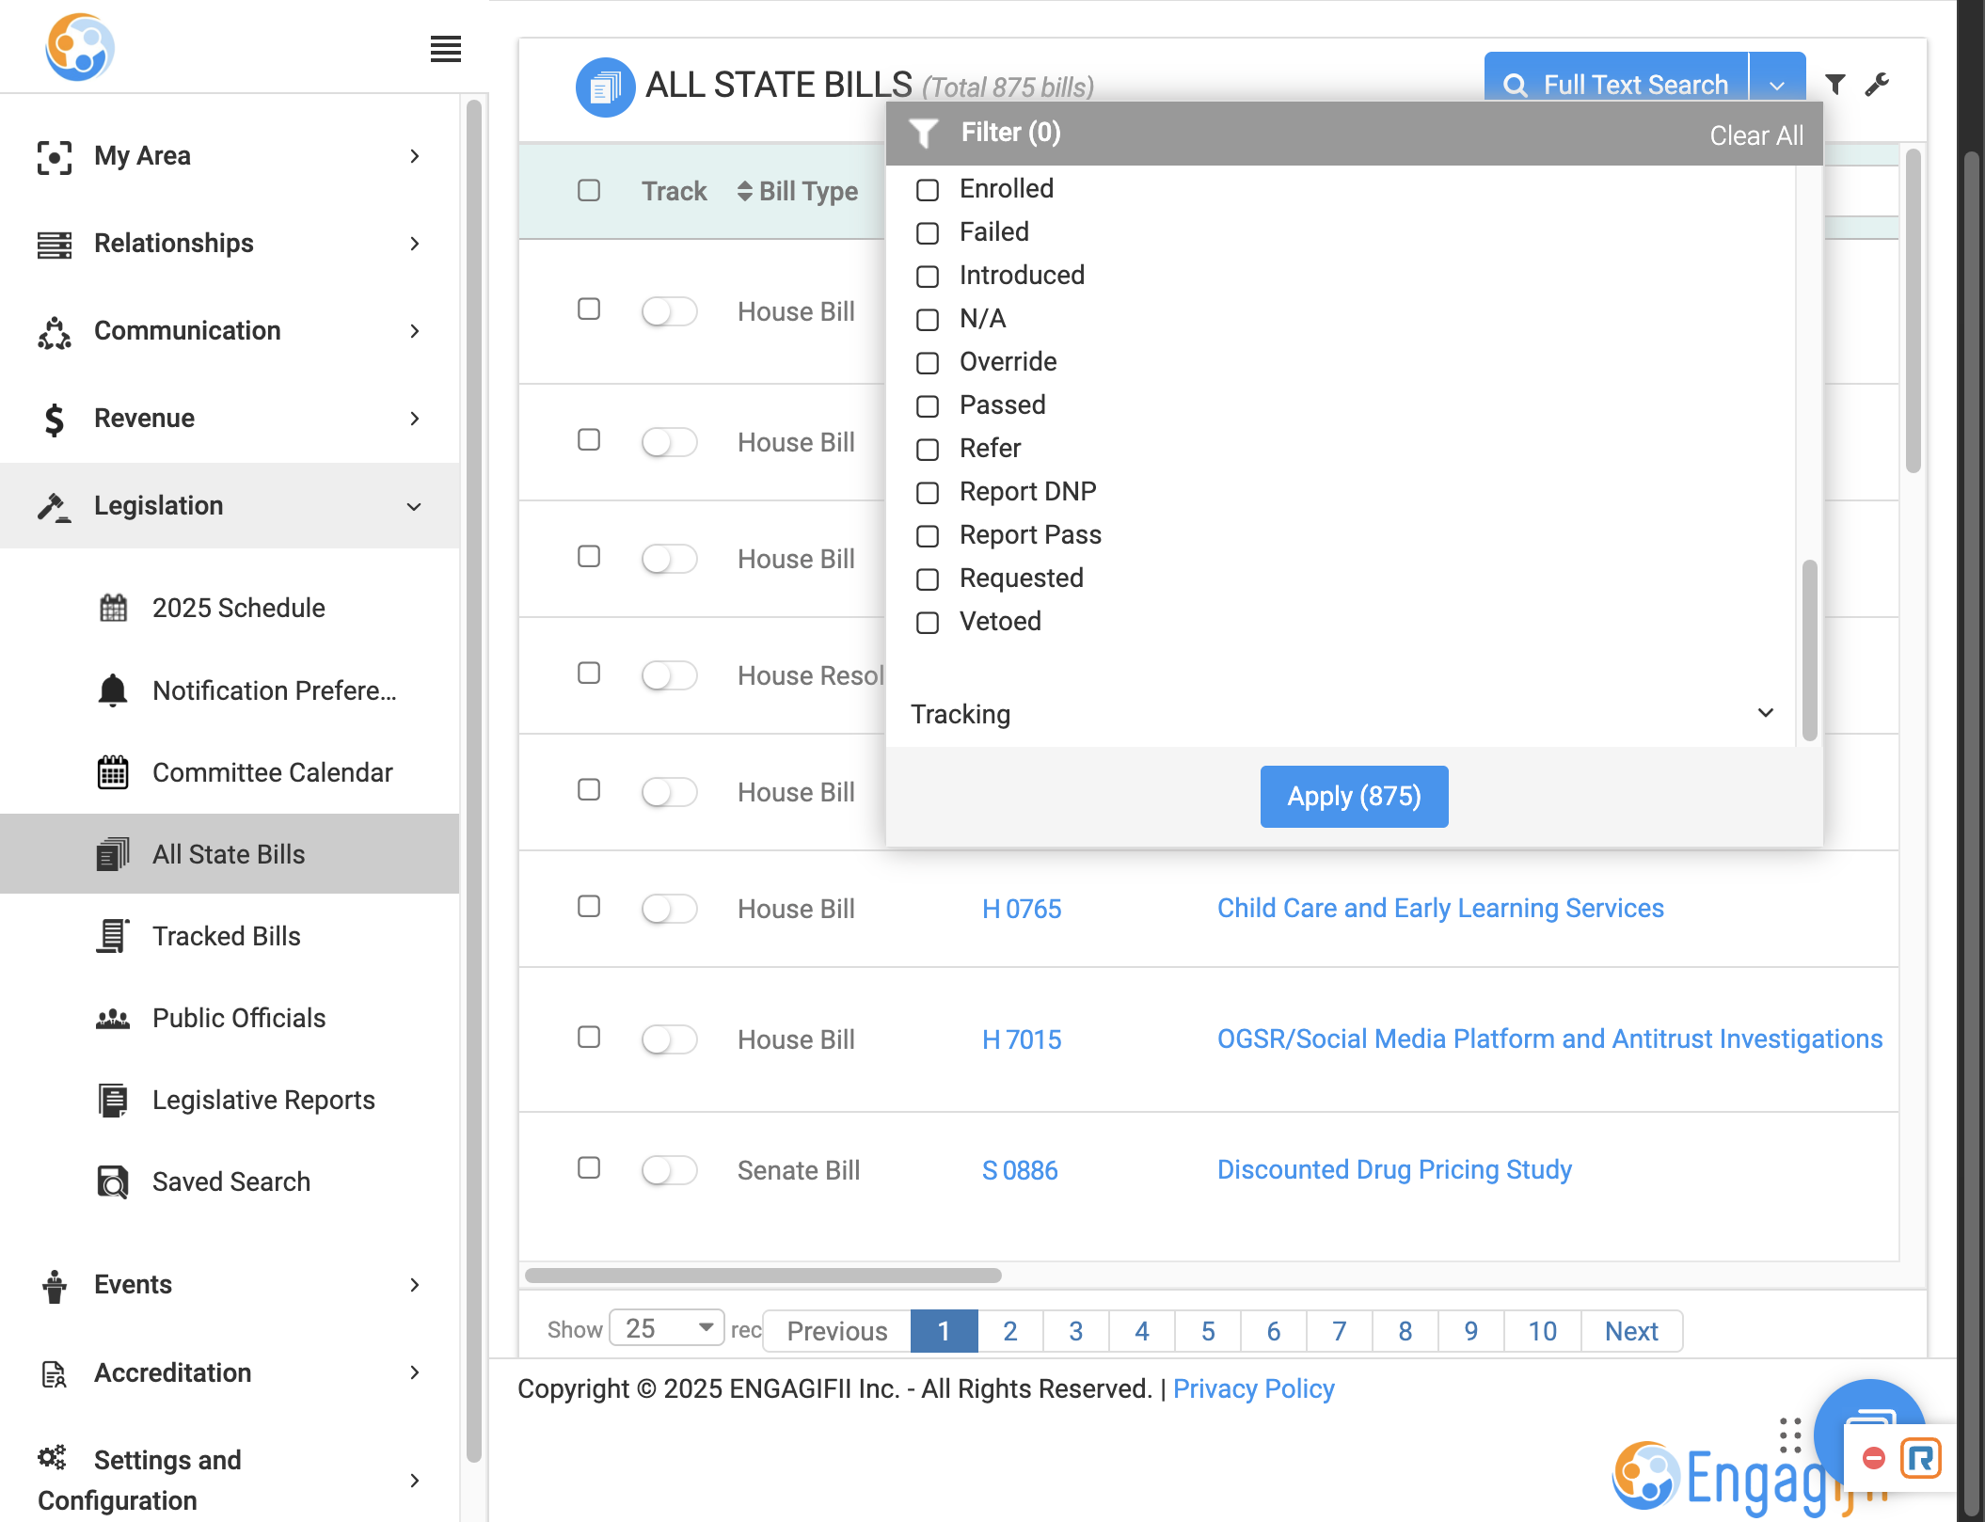Click the Communication icon in sidebar
The image size is (1985, 1522).
point(55,332)
